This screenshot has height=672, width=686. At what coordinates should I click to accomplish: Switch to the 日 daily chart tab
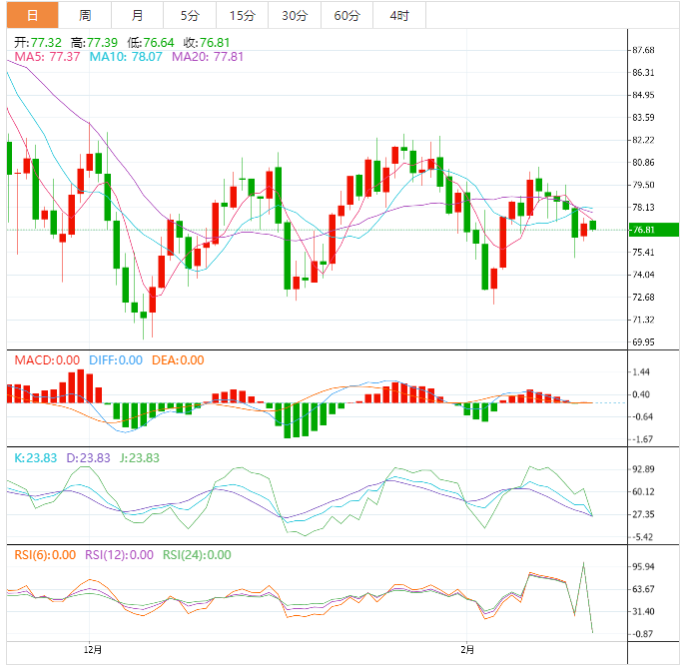point(32,15)
